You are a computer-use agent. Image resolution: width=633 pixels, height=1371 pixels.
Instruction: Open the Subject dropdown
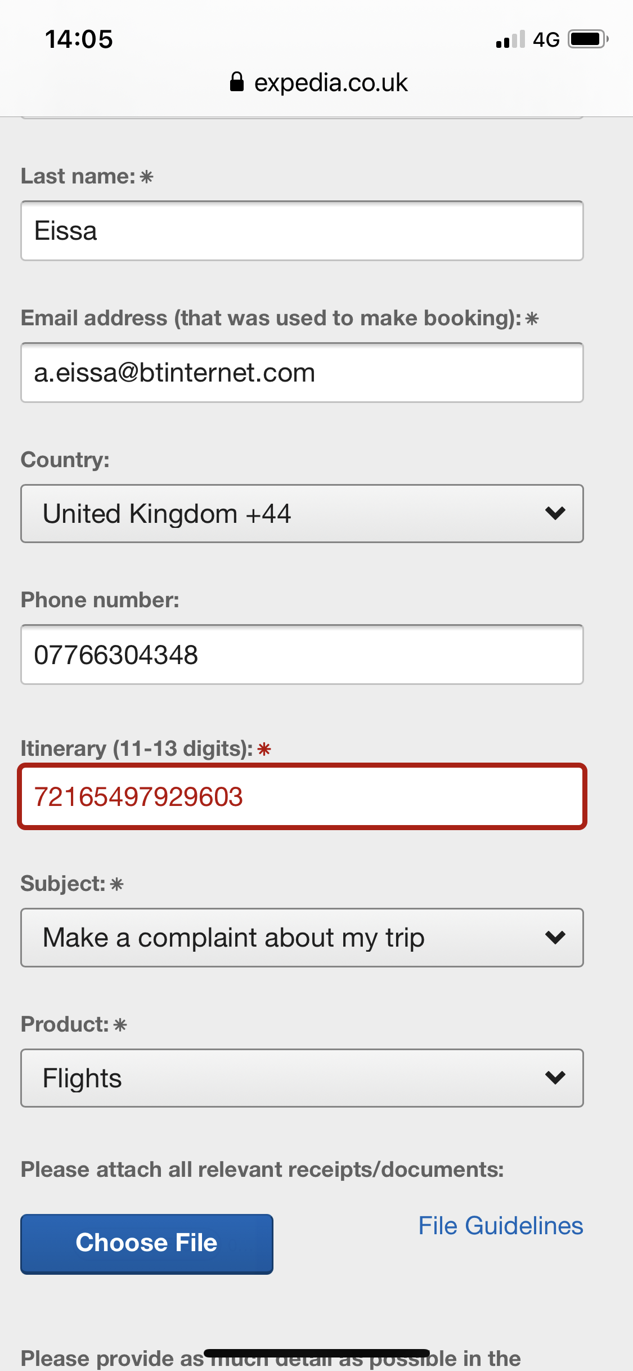pos(302,937)
